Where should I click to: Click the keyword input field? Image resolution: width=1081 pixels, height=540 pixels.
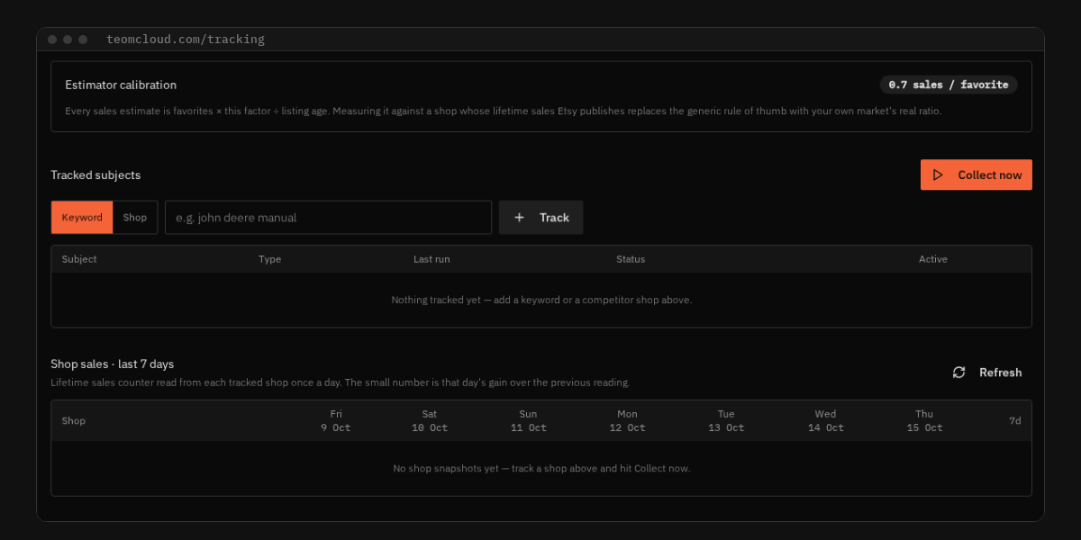(x=328, y=218)
